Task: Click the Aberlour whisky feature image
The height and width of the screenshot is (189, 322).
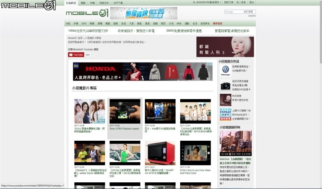Action: tap(236, 143)
